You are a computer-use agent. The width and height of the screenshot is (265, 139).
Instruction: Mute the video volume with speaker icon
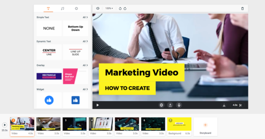pos(98,9)
